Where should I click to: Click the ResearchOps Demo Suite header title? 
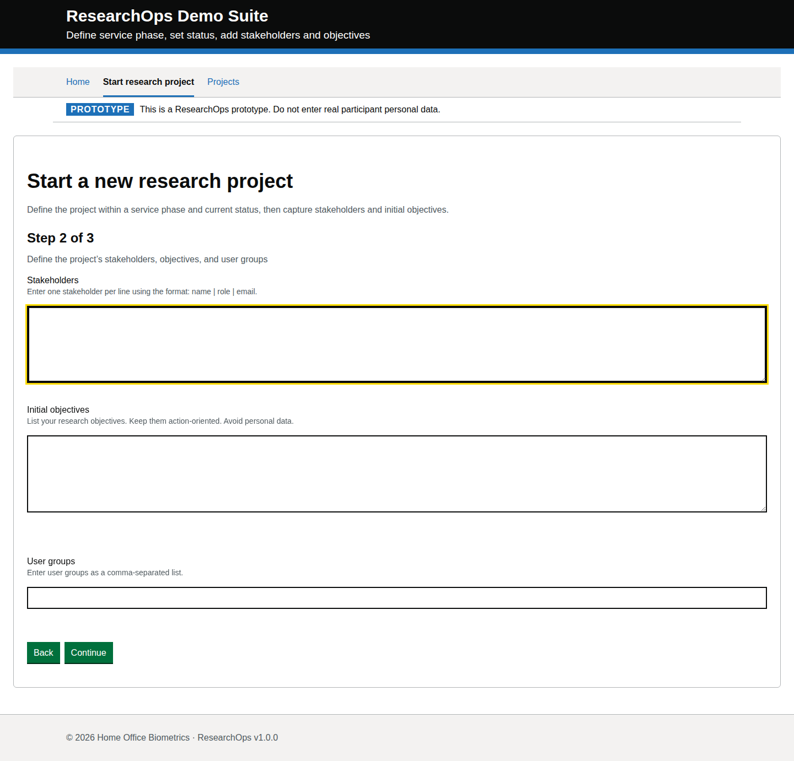[167, 16]
